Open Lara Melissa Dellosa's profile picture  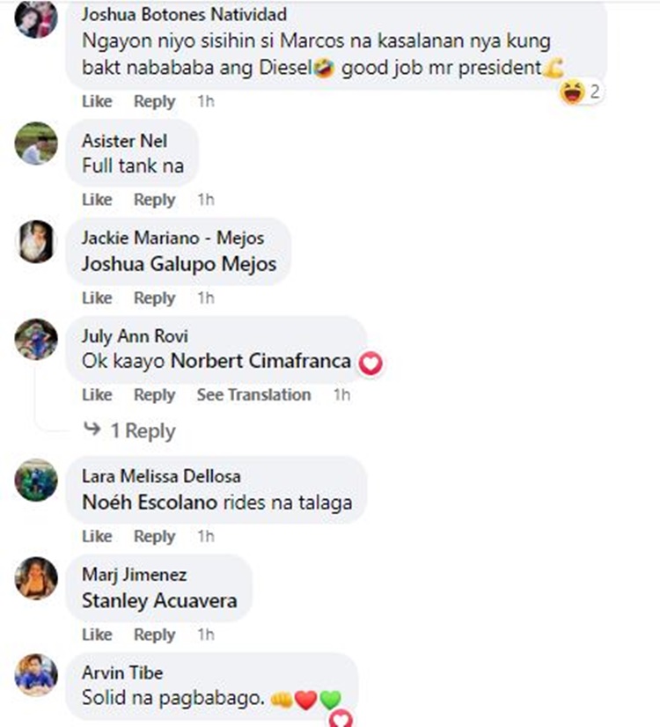[36, 480]
